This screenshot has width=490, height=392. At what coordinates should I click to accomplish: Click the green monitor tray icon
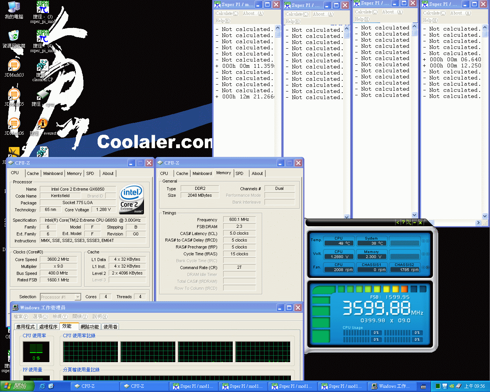(x=438, y=386)
